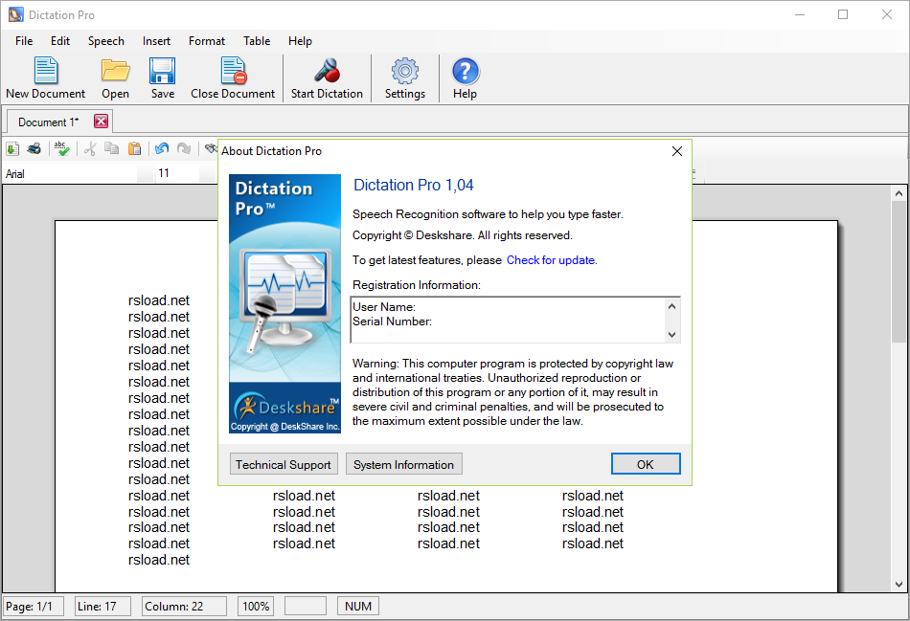Click the Technical Support button
This screenshot has height=621, width=910.
point(284,464)
